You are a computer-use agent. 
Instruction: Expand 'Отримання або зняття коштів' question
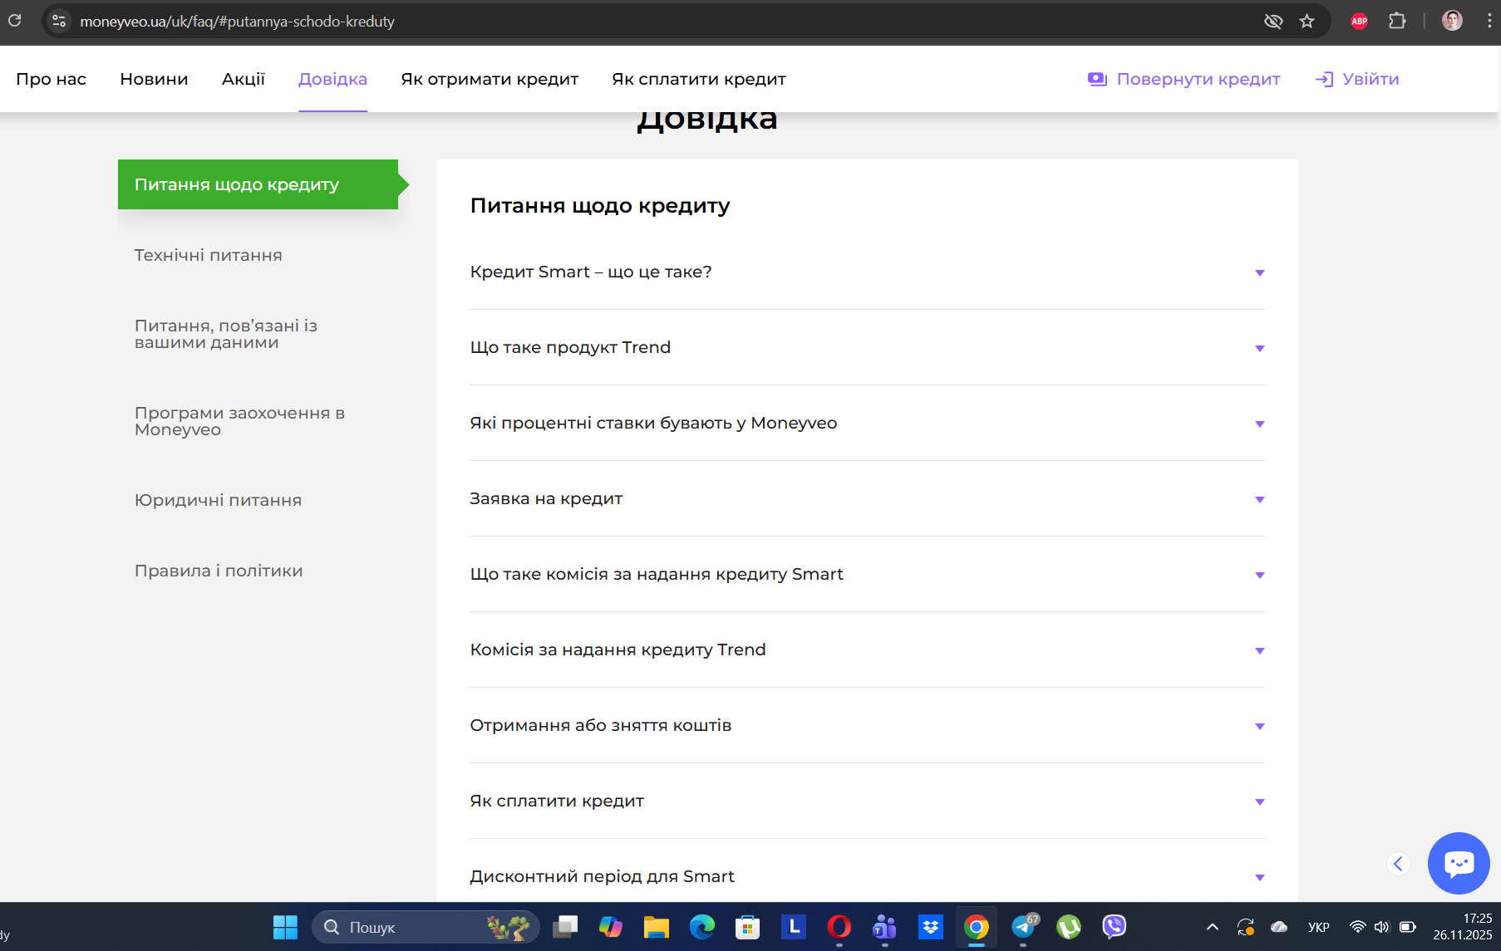[x=868, y=726]
